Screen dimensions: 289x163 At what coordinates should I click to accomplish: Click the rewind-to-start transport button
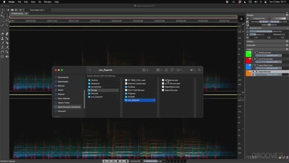click(x=105, y=161)
